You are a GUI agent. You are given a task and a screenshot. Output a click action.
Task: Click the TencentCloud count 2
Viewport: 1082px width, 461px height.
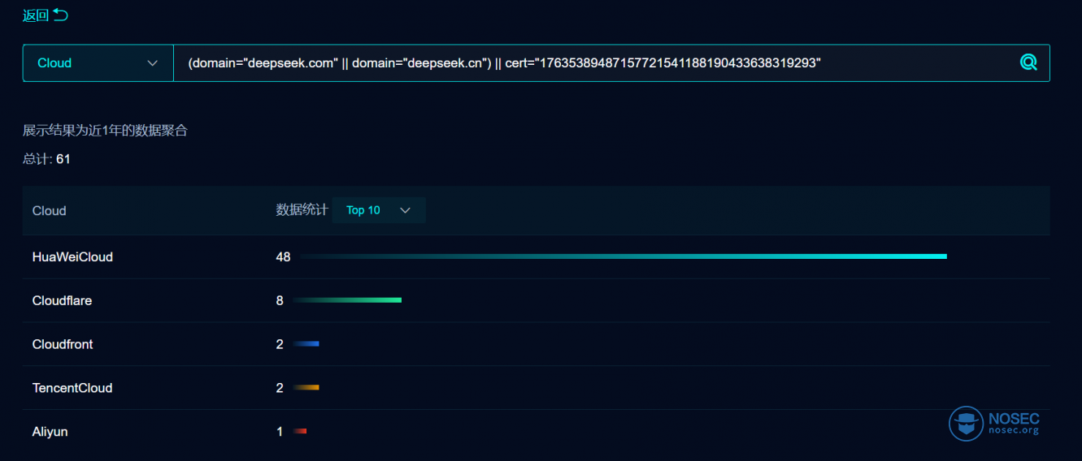[280, 388]
